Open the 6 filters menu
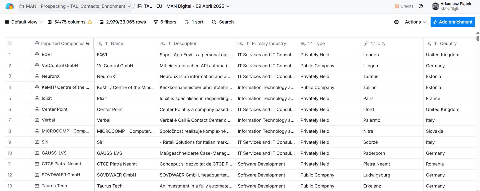This screenshot has height=191, width=480. 165,22
